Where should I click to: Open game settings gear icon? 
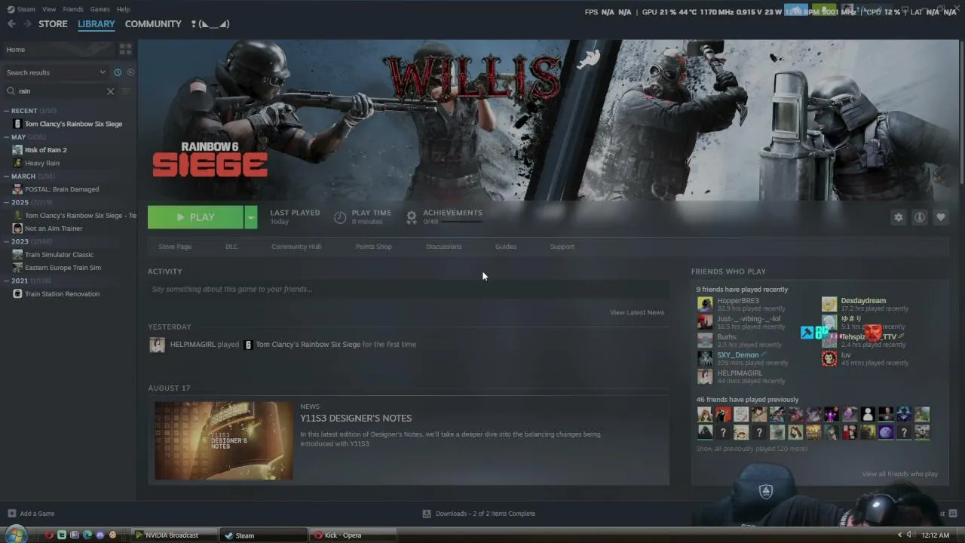coord(898,217)
